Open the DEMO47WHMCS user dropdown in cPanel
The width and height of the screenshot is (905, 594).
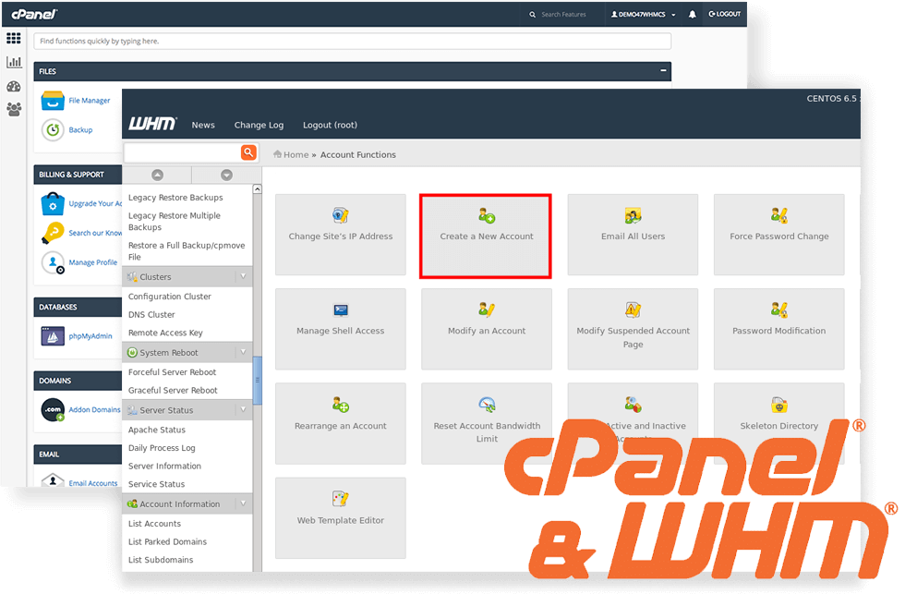[643, 15]
